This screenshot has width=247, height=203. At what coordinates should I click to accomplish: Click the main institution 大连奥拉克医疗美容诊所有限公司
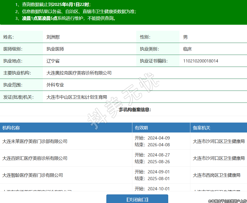[x=79, y=73]
